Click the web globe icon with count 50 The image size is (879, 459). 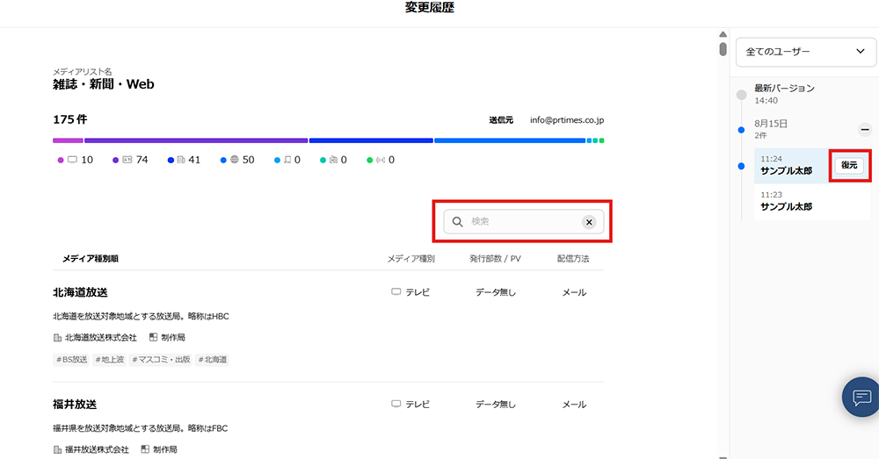(x=235, y=160)
